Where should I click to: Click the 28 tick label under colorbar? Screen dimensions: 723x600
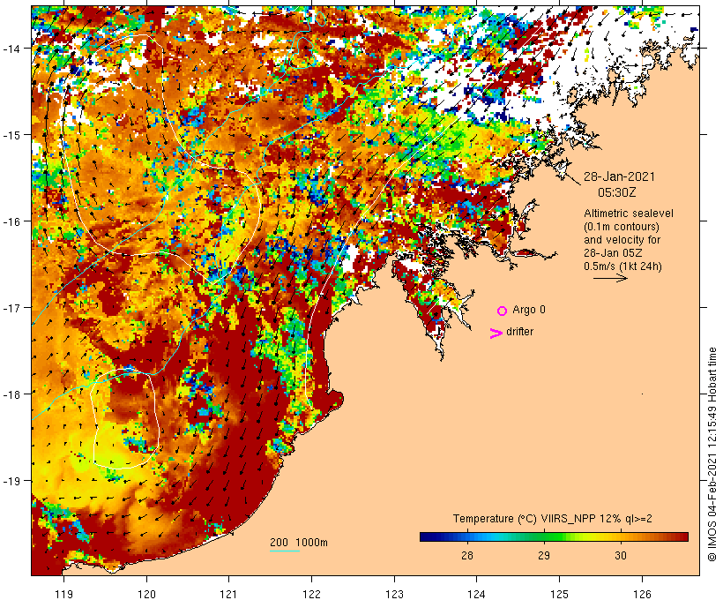(466, 555)
